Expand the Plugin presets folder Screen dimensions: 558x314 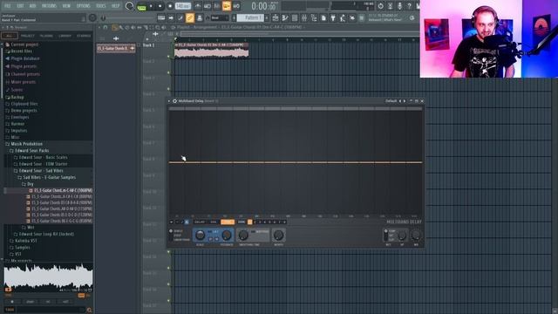tap(24, 66)
